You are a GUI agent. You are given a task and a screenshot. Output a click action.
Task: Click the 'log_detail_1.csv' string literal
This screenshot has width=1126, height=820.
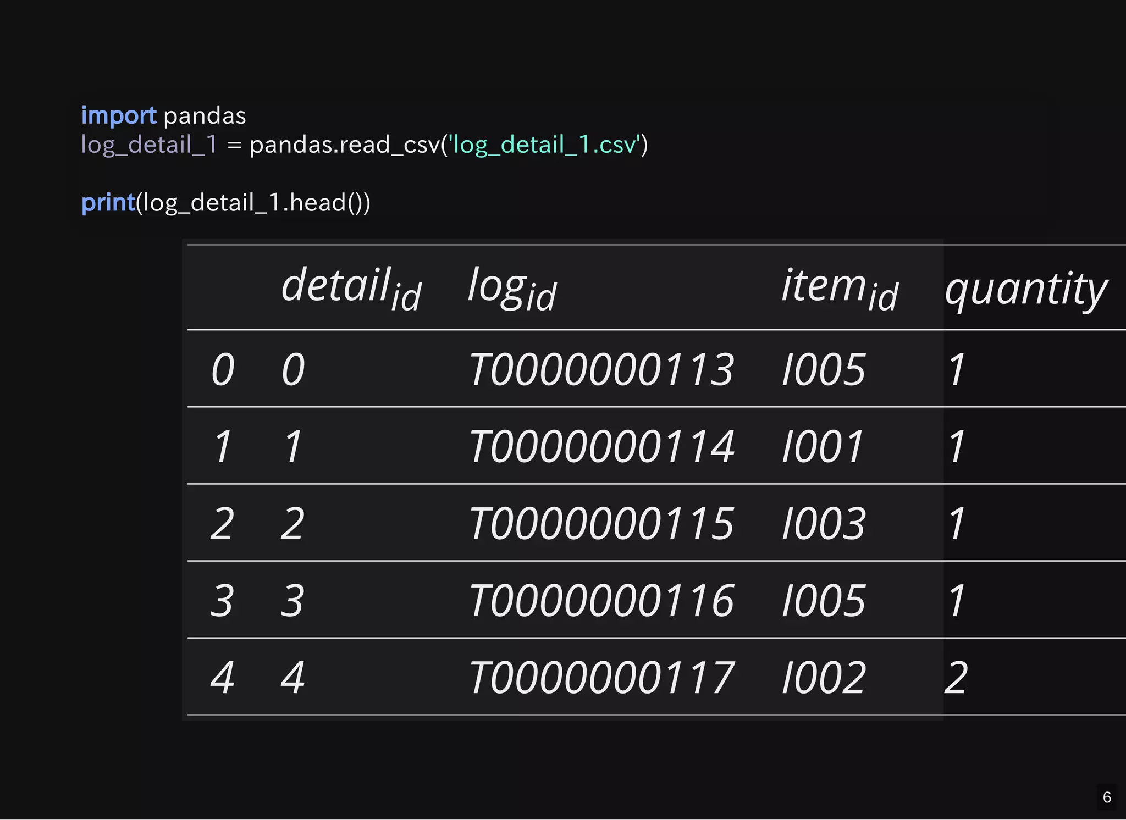click(x=545, y=145)
